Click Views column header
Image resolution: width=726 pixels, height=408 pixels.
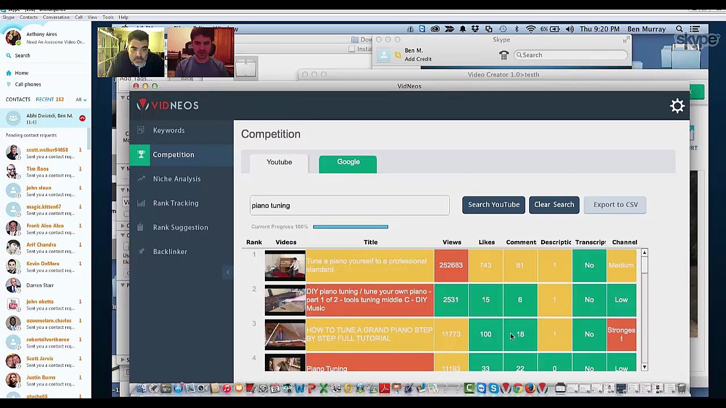pos(451,243)
